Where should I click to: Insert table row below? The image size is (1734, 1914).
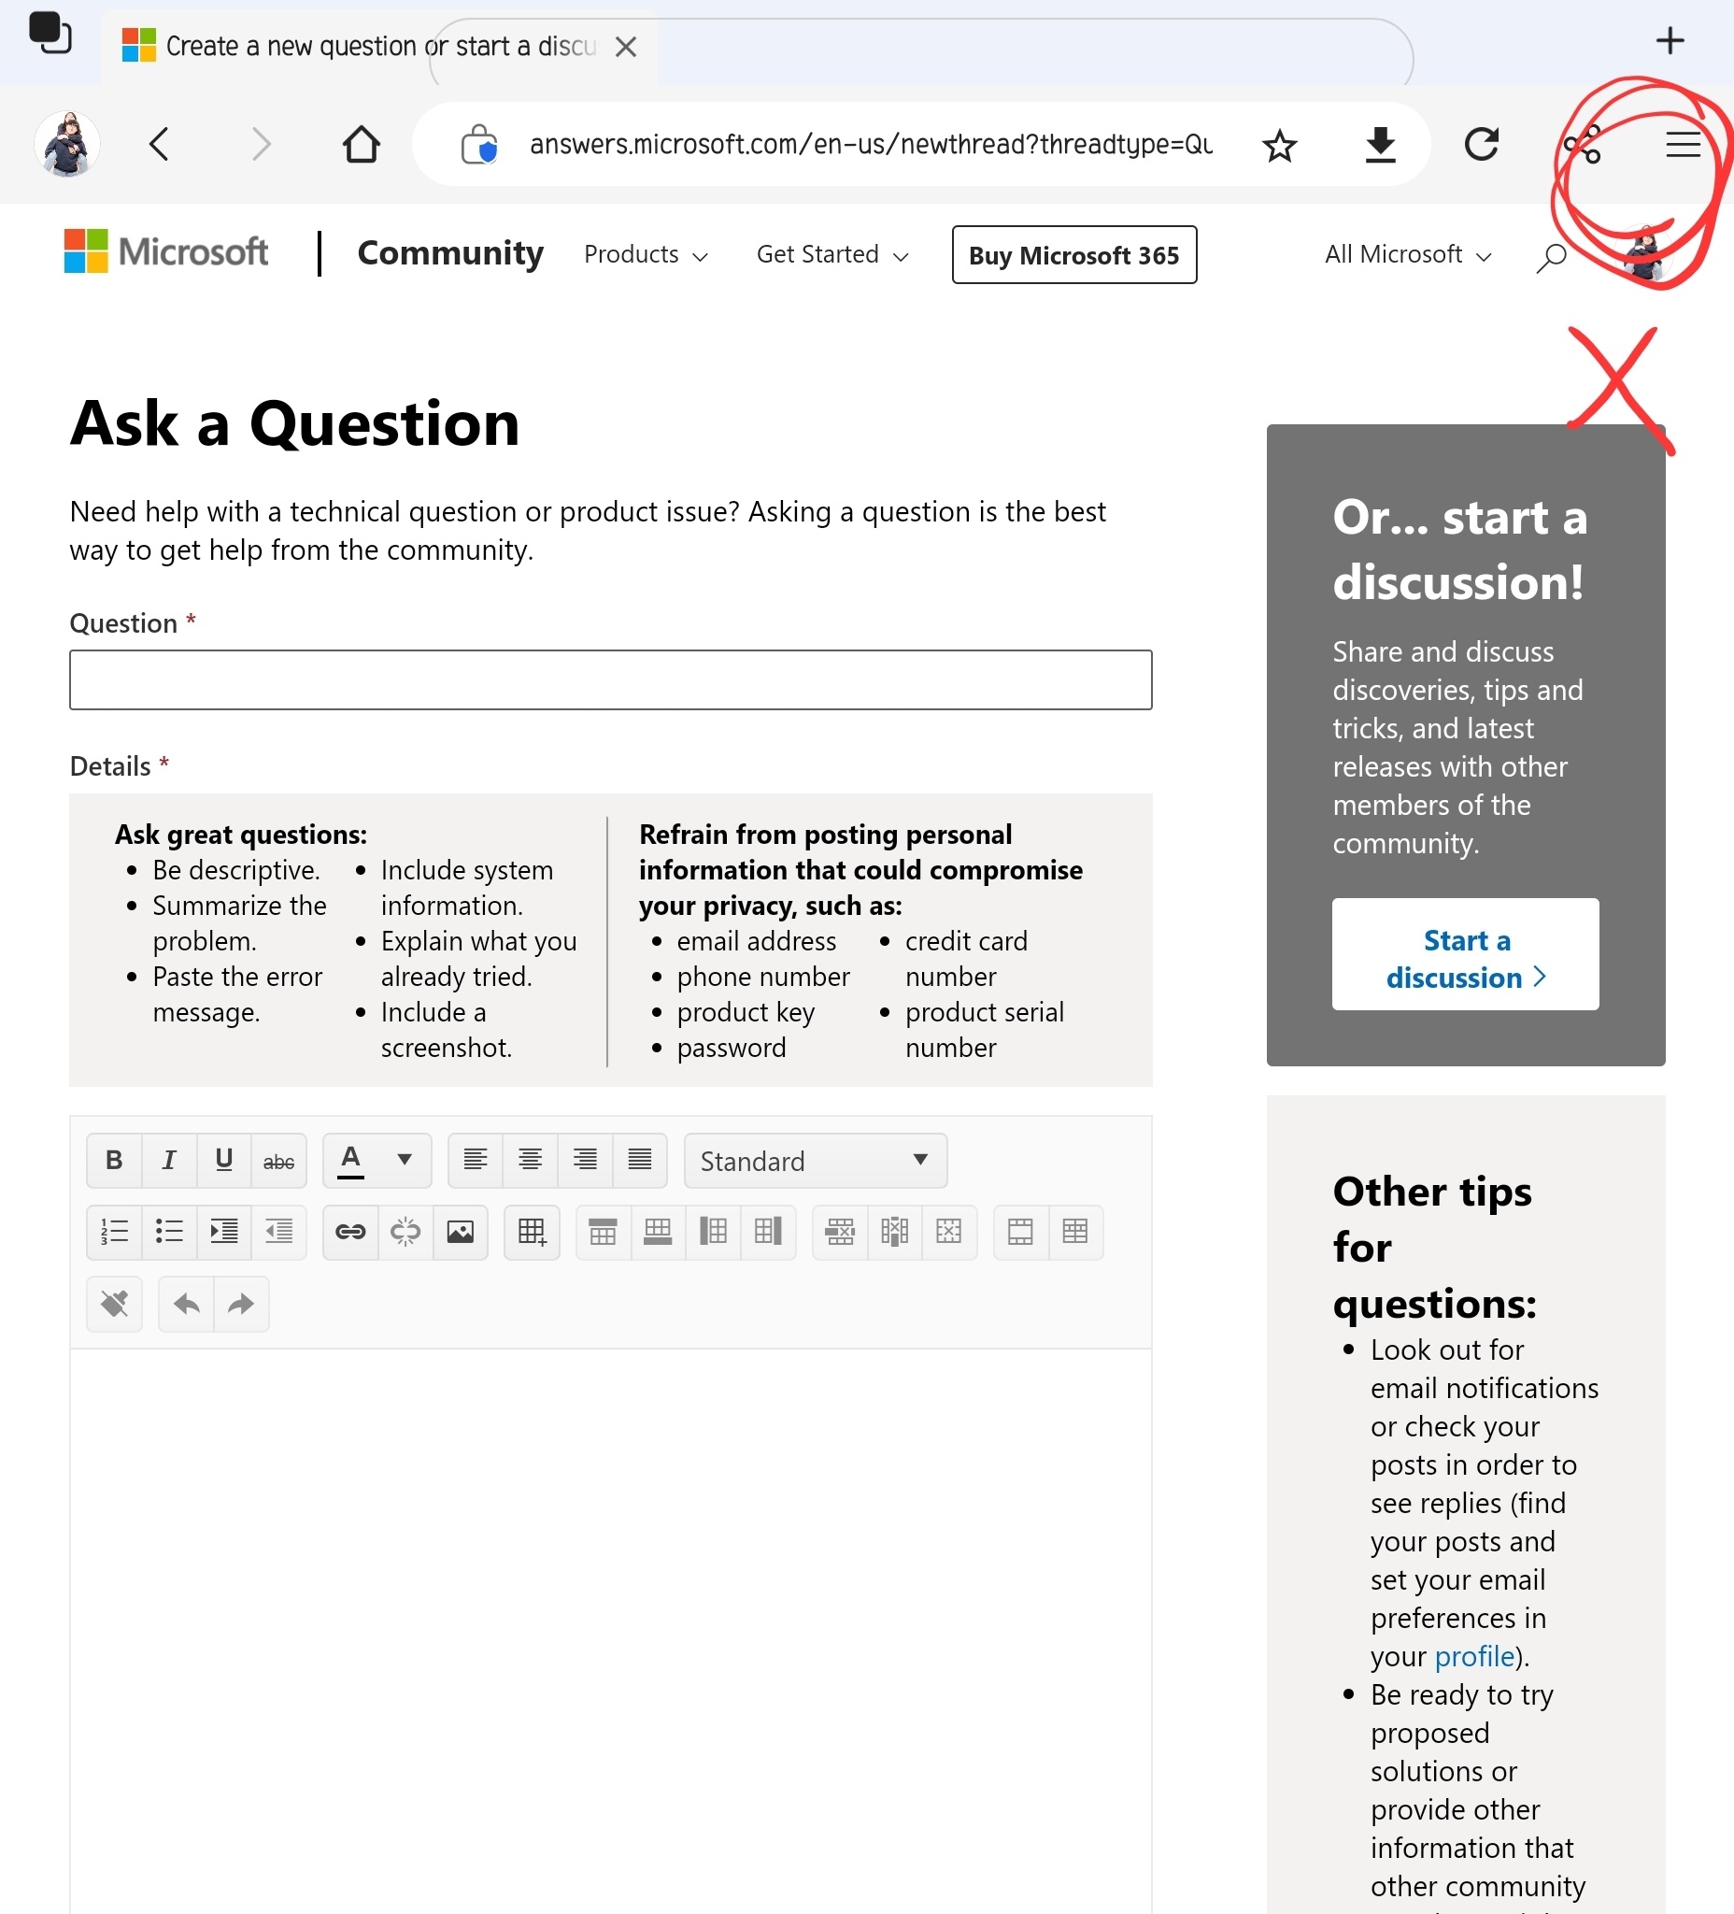pyautogui.click(x=658, y=1233)
